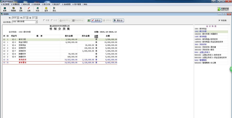Toggle the 数量 checkbox
Viewport: 232px width, 118px height.
(44, 20)
